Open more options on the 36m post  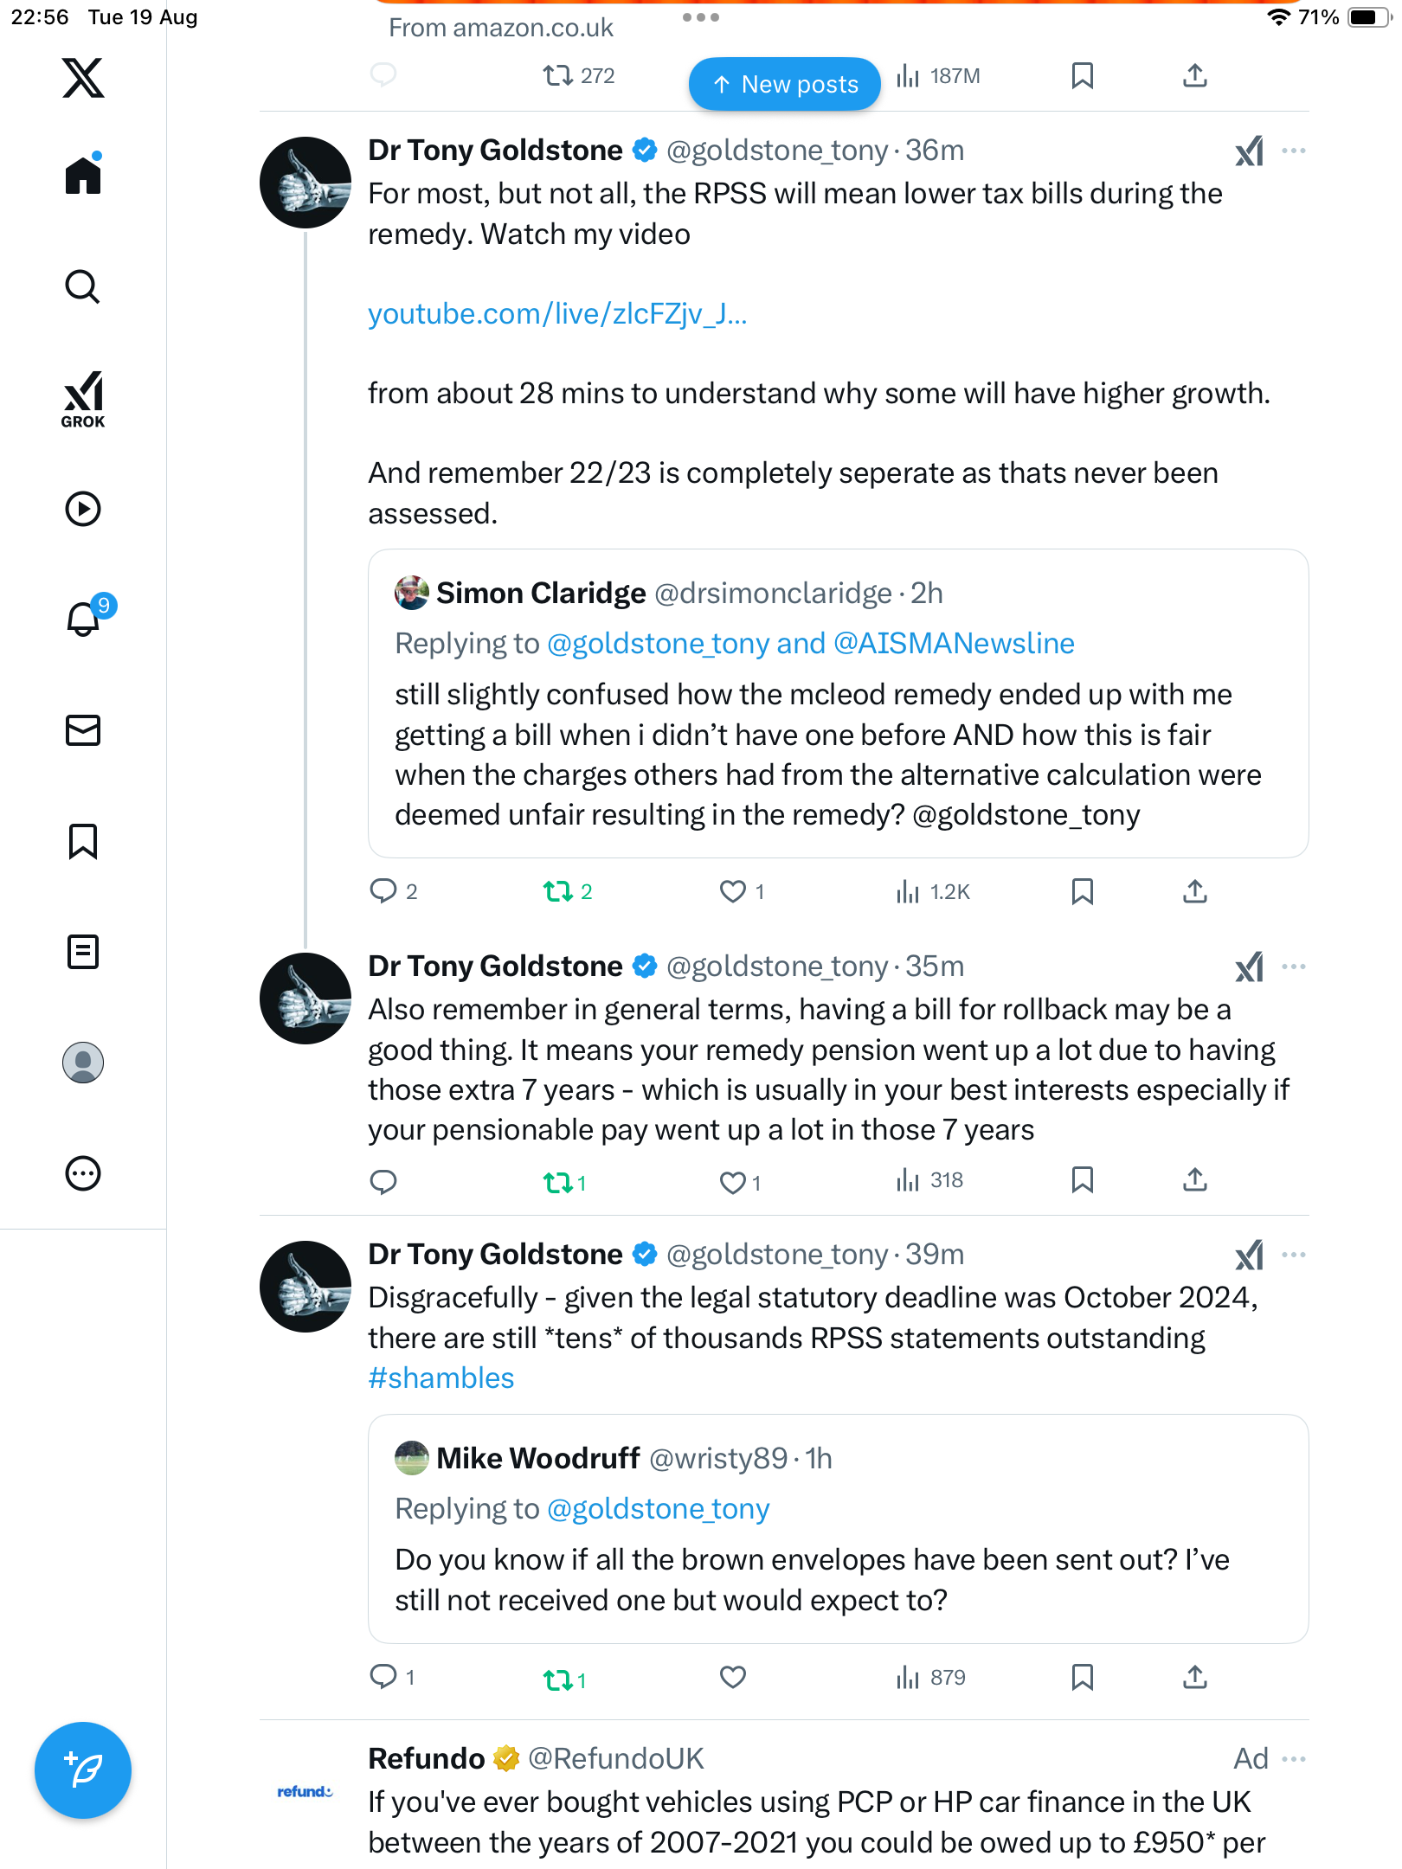click(x=1294, y=151)
